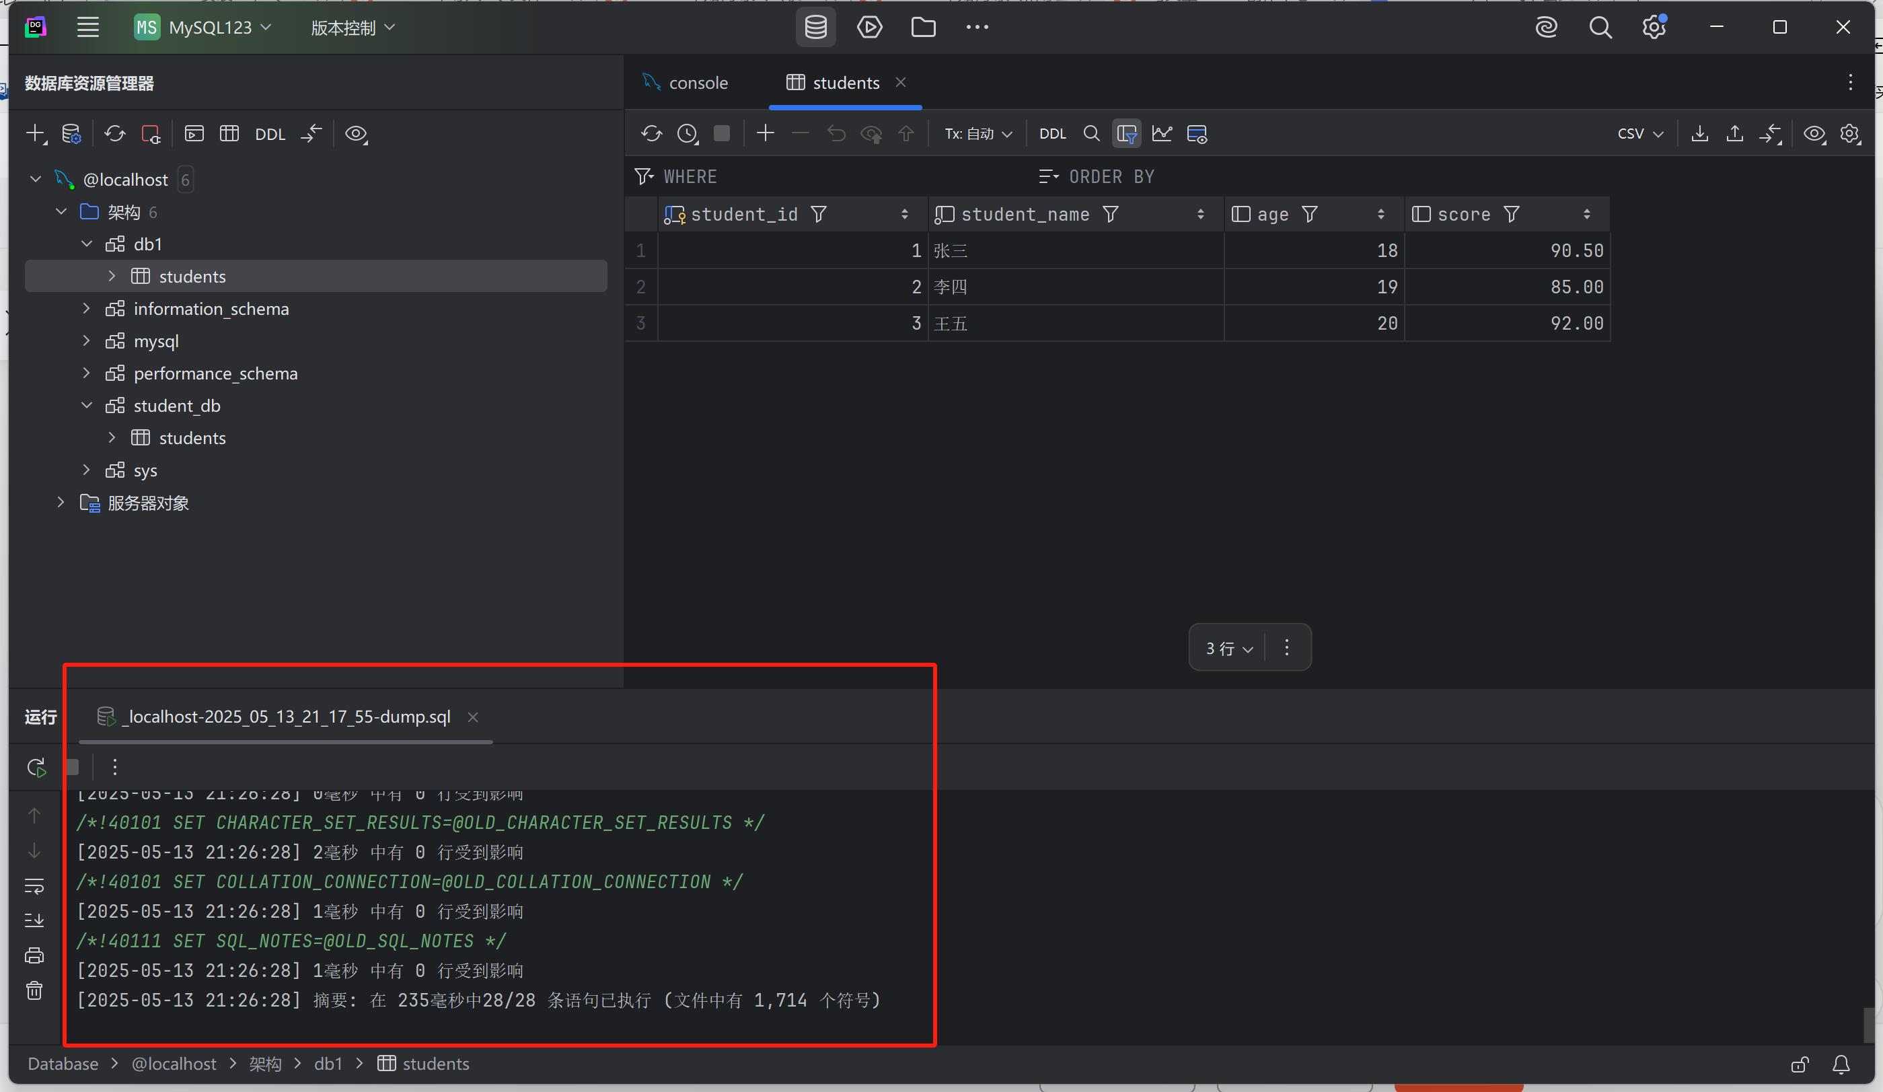Open the auto-refresh clock icon
Viewport: 1883px width, 1092px height.
click(x=688, y=134)
